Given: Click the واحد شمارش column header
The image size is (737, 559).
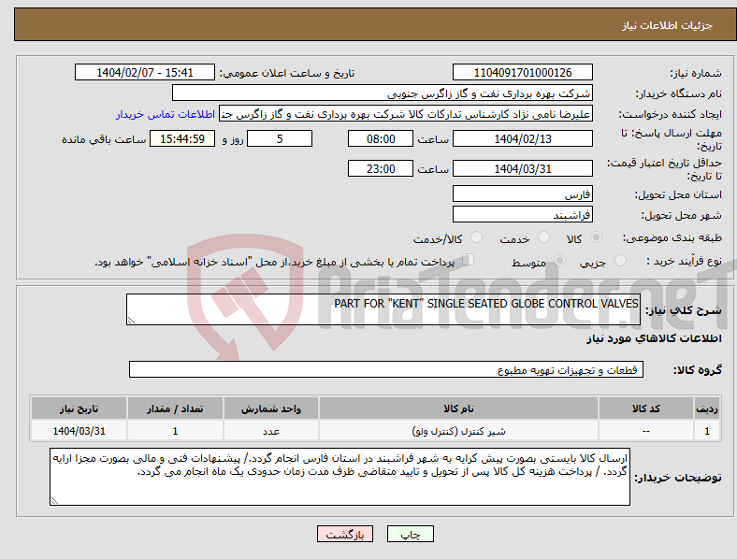Looking at the screenshot, I should pyautogui.click(x=271, y=408).
